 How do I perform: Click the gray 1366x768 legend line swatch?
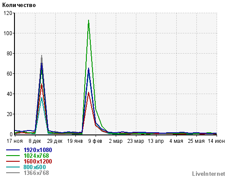(x=13, y=173)
